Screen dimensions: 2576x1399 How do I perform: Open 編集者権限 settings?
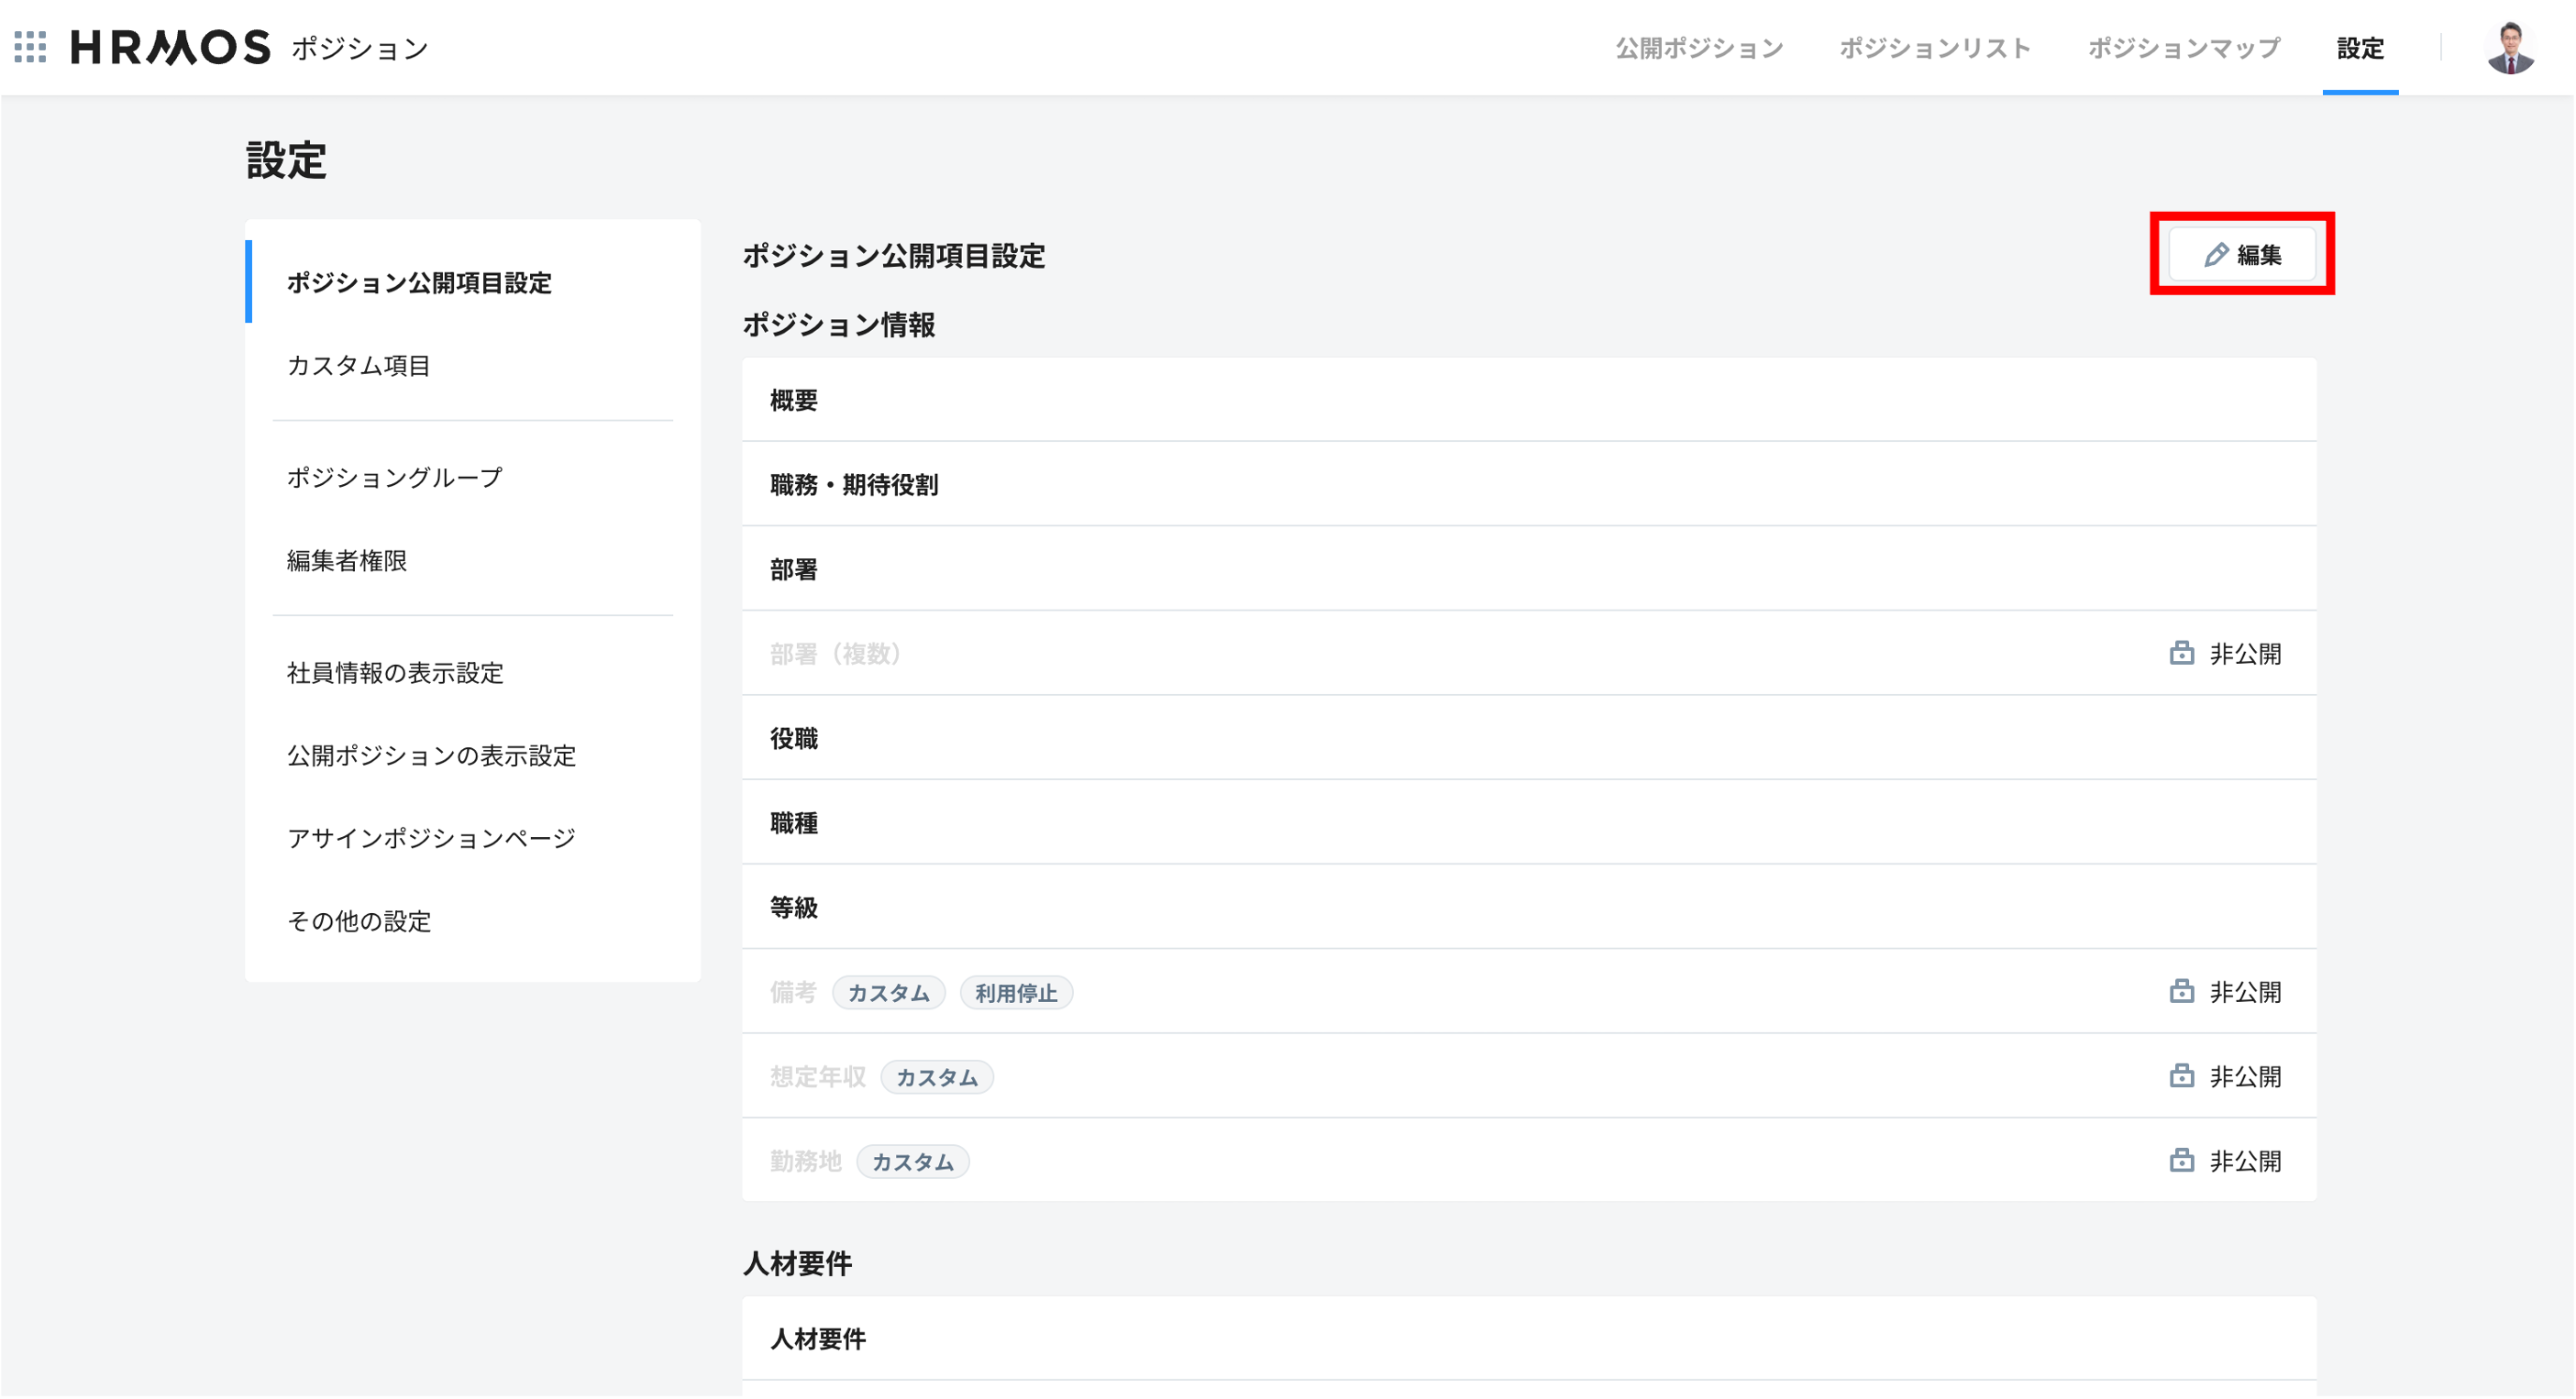pos(473,561)
